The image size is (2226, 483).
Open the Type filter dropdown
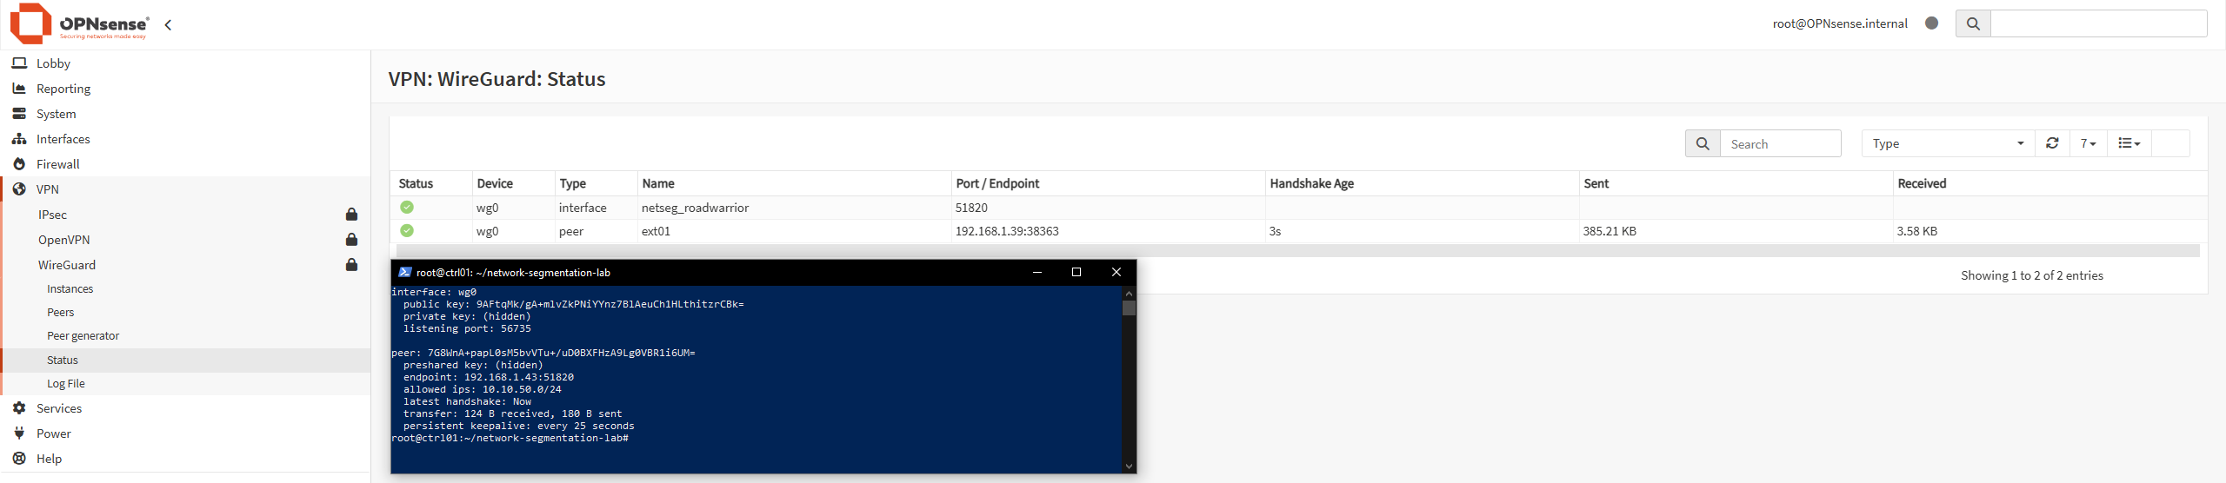pyautogui.click(x=1948, y=143)
